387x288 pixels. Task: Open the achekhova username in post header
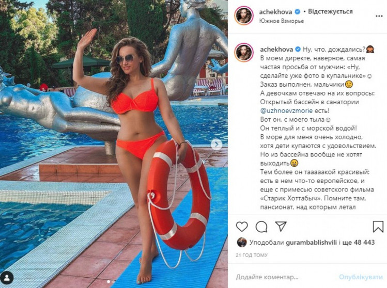coord(275,11)
